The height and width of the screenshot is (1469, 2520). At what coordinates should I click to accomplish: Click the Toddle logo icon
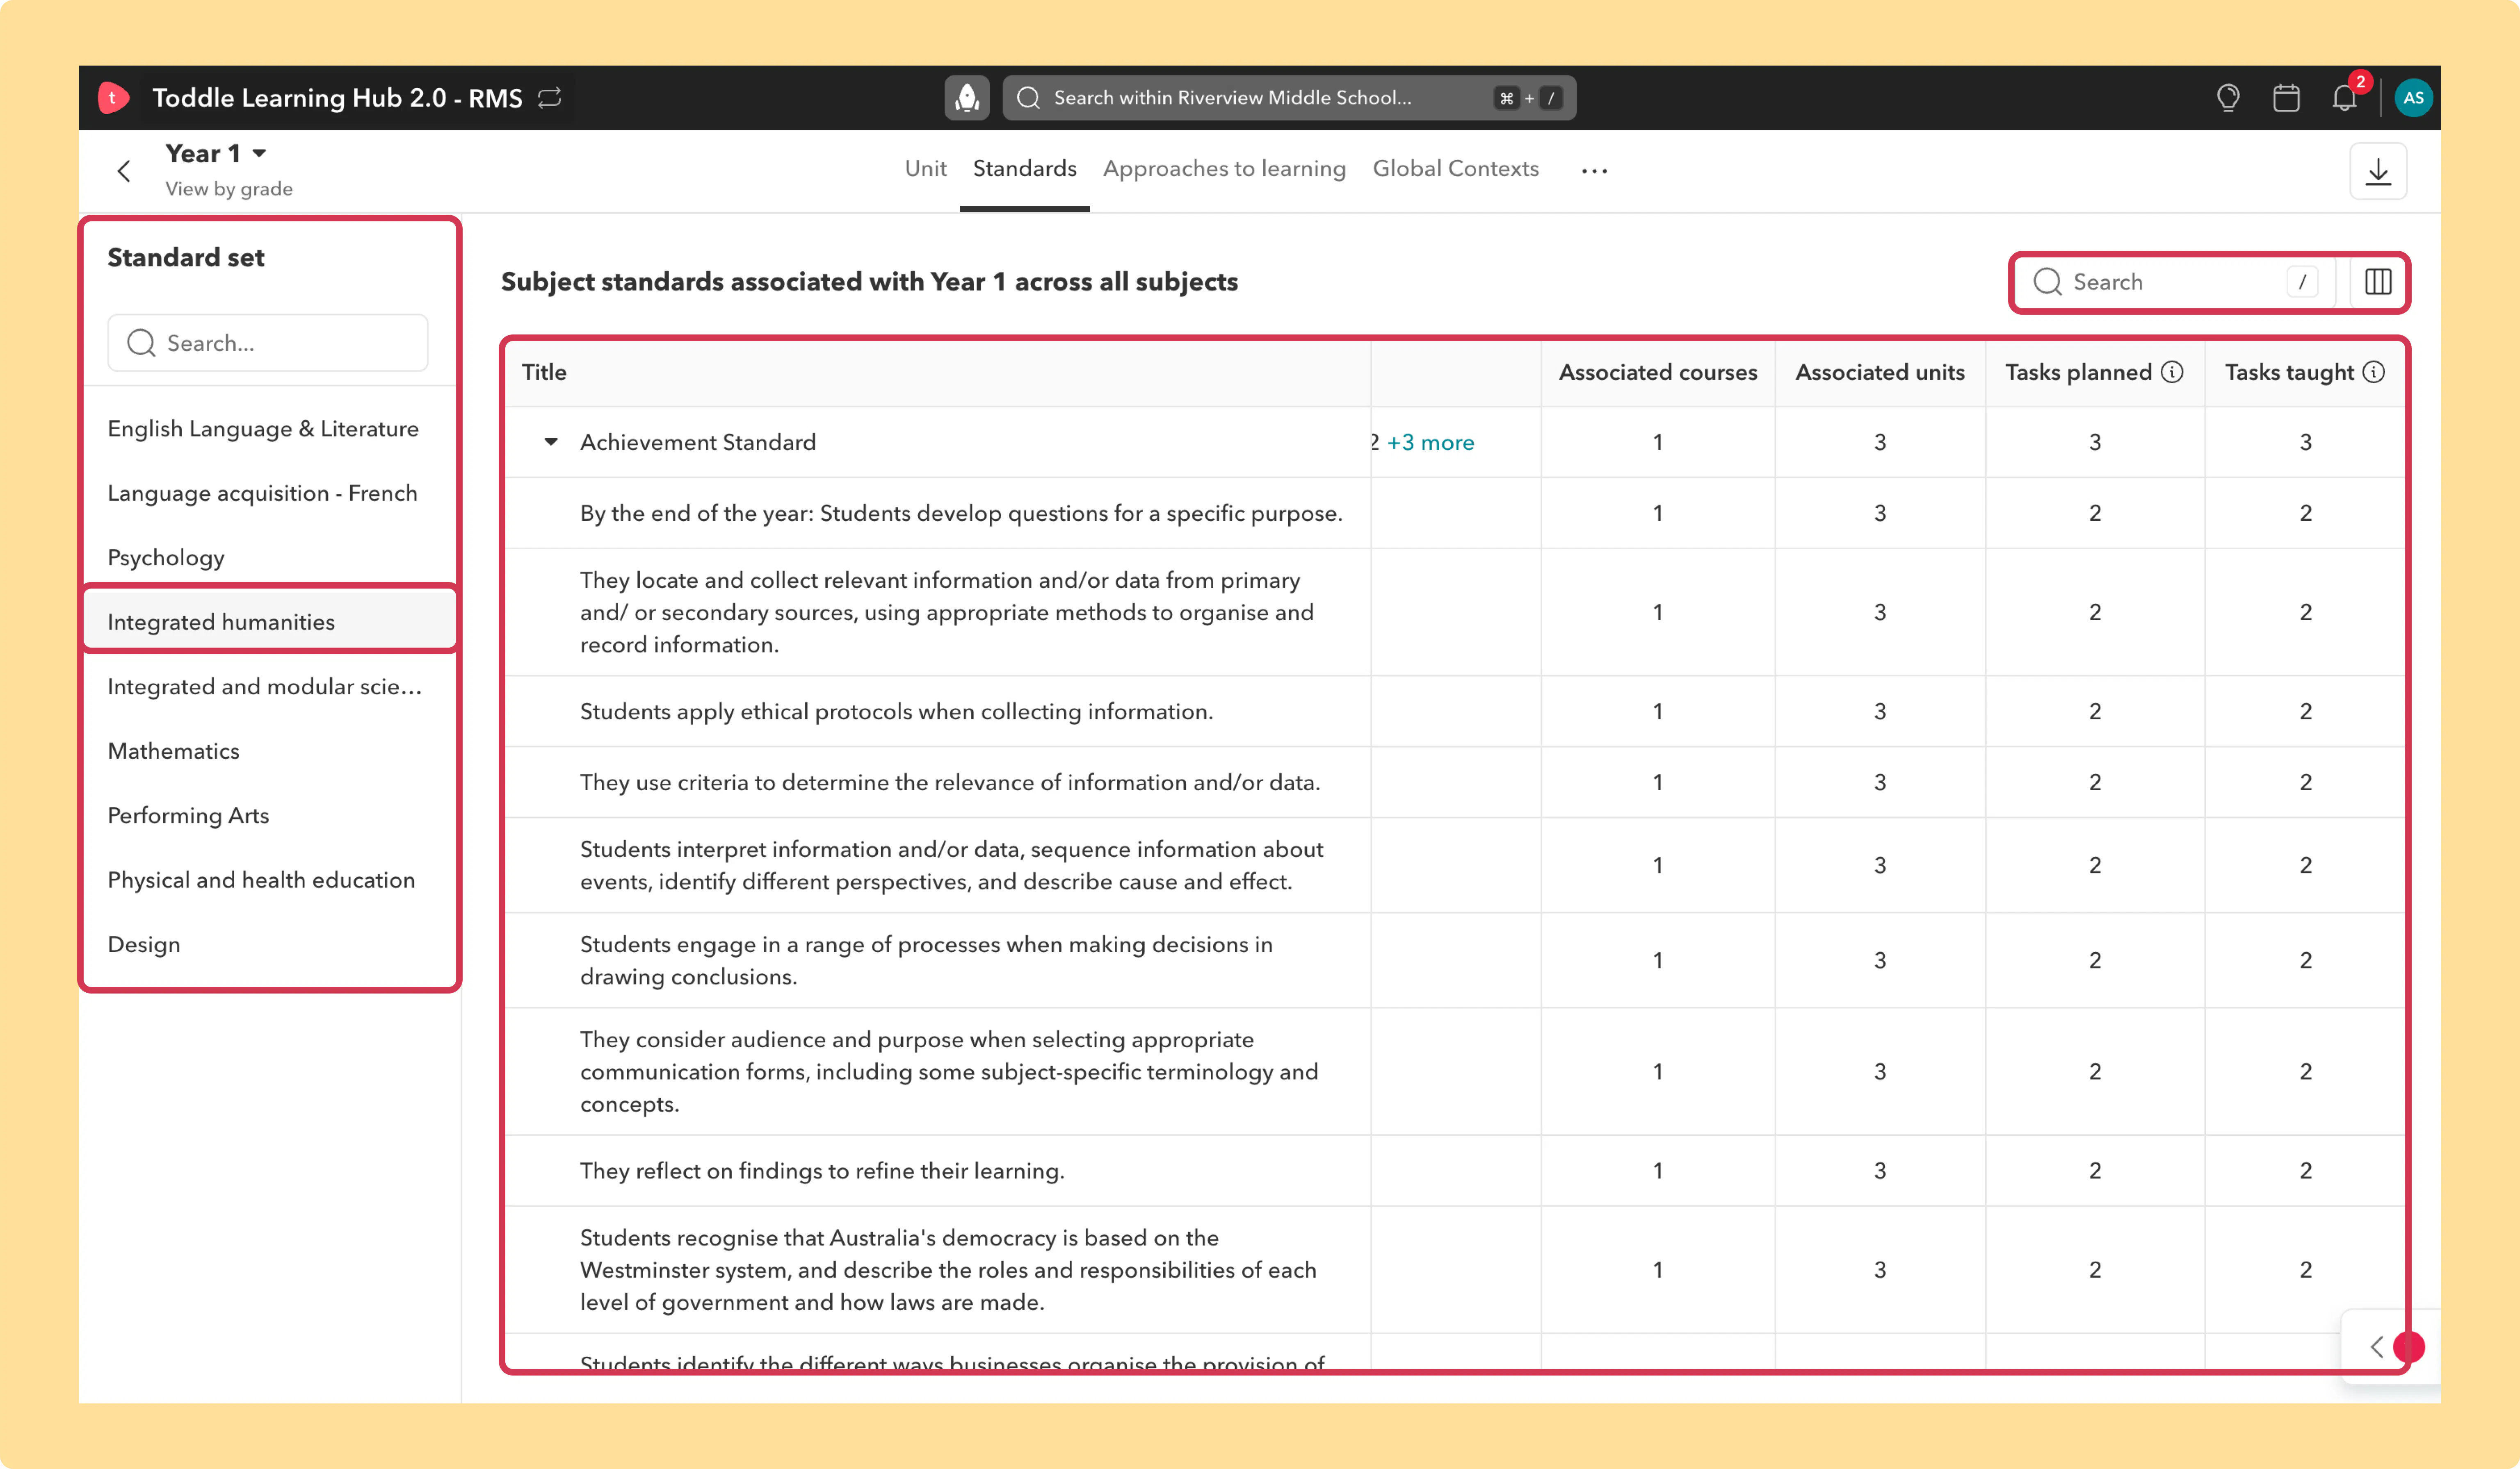(x=113, y=98)
